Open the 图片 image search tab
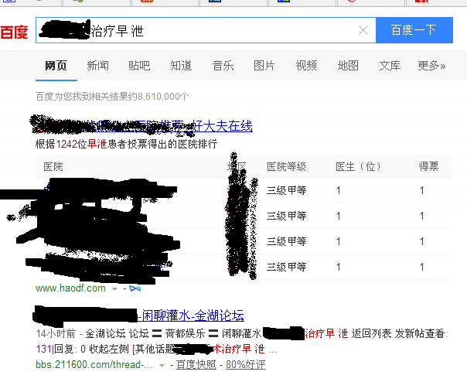Image resolution: width=467 pixels, height=382 pixels. coord(264,66)
